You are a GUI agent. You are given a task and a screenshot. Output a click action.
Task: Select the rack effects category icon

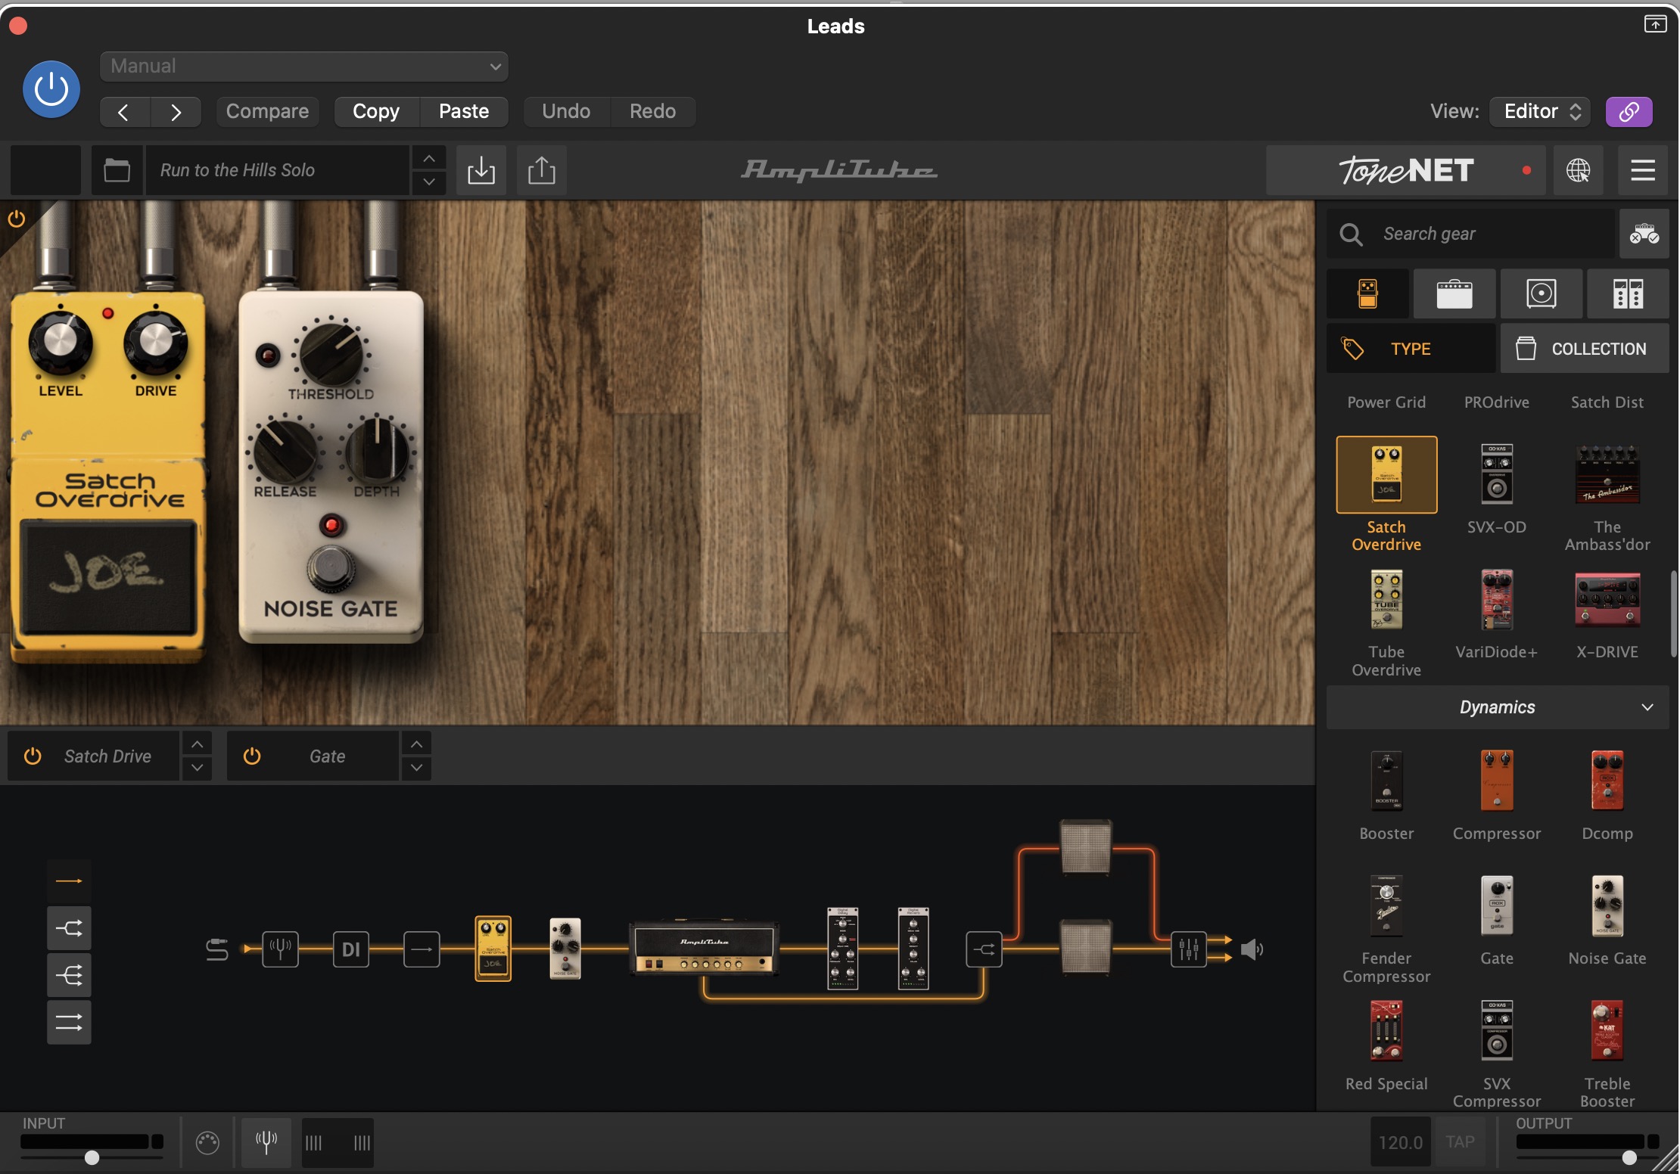(1628, 293)
